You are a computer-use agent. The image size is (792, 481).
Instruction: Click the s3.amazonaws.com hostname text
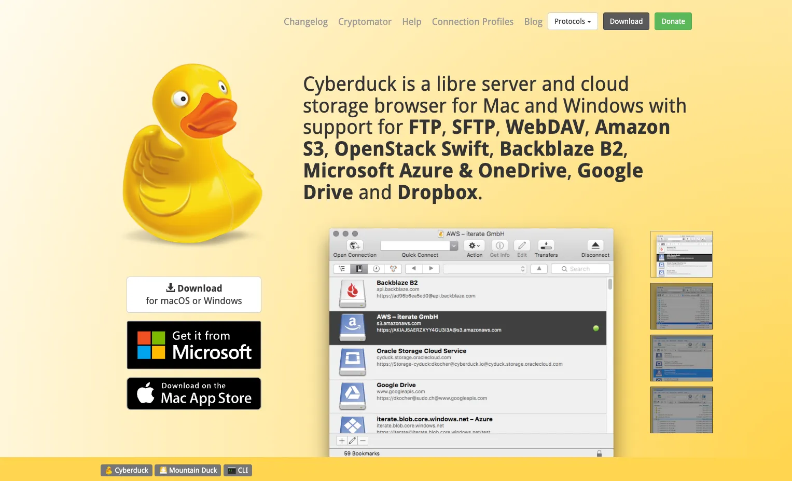point(399,323)
